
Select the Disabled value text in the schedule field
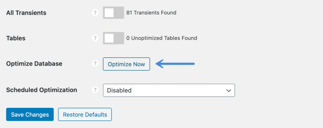[x=119, y=90]
